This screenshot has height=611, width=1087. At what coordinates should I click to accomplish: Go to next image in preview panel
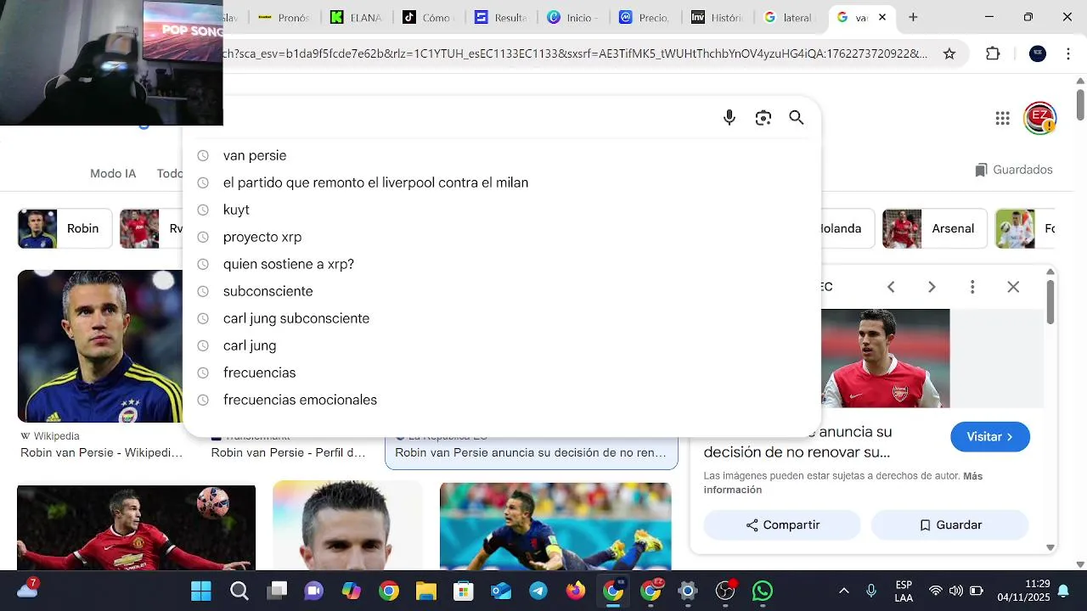[x=932, y=287]
